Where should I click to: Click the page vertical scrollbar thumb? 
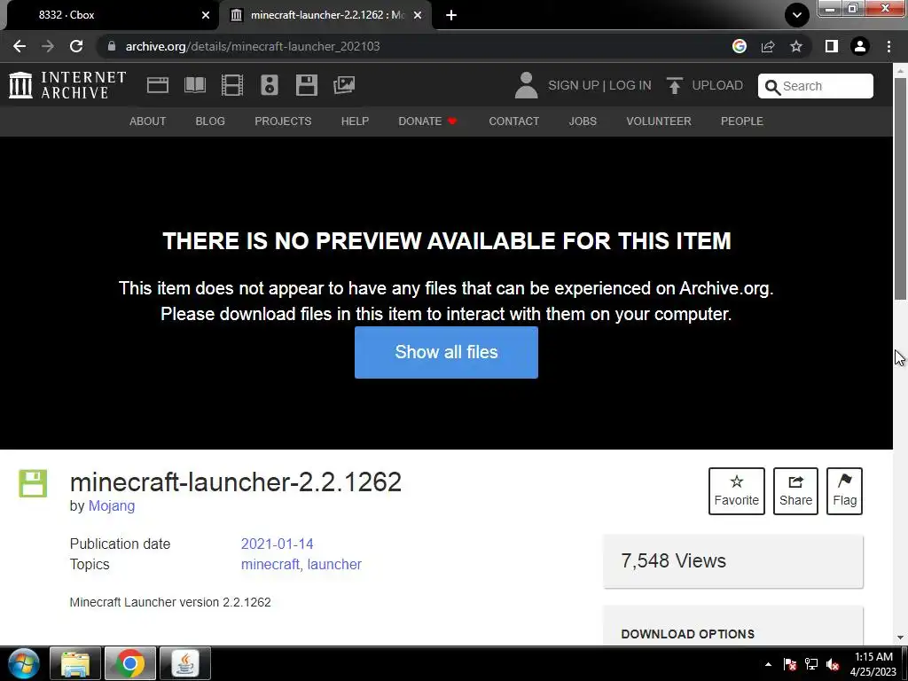[901, 188]
